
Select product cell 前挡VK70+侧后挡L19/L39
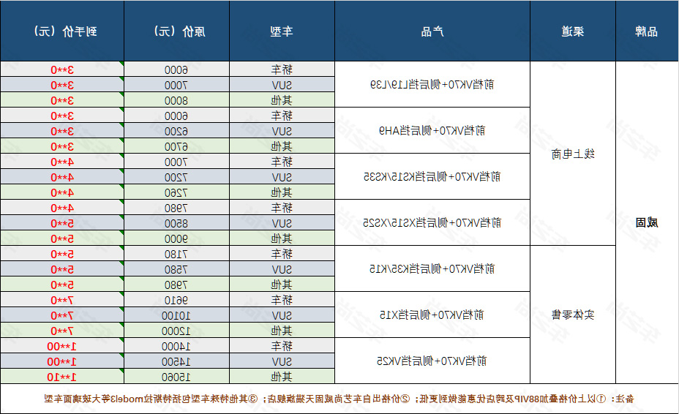click(432, 84)
